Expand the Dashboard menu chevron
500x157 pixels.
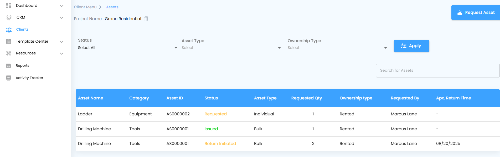[61, 6]
